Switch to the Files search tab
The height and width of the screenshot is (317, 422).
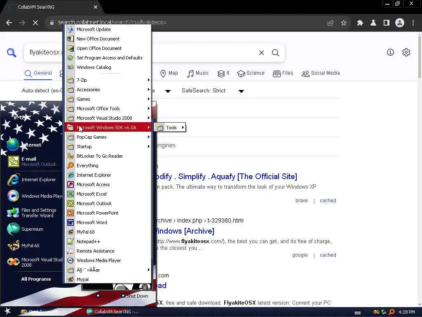pyautogui.click(x=283, y=73)
